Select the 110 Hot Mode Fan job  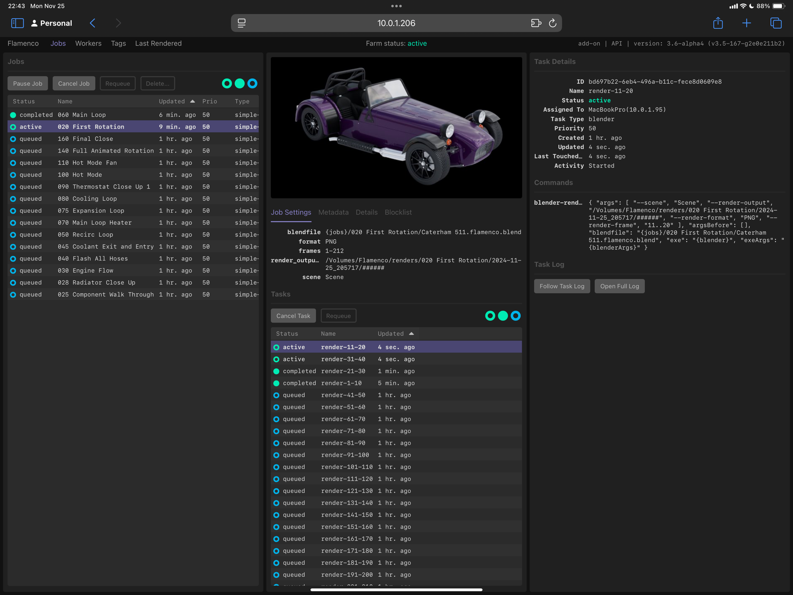coord(133,162)
